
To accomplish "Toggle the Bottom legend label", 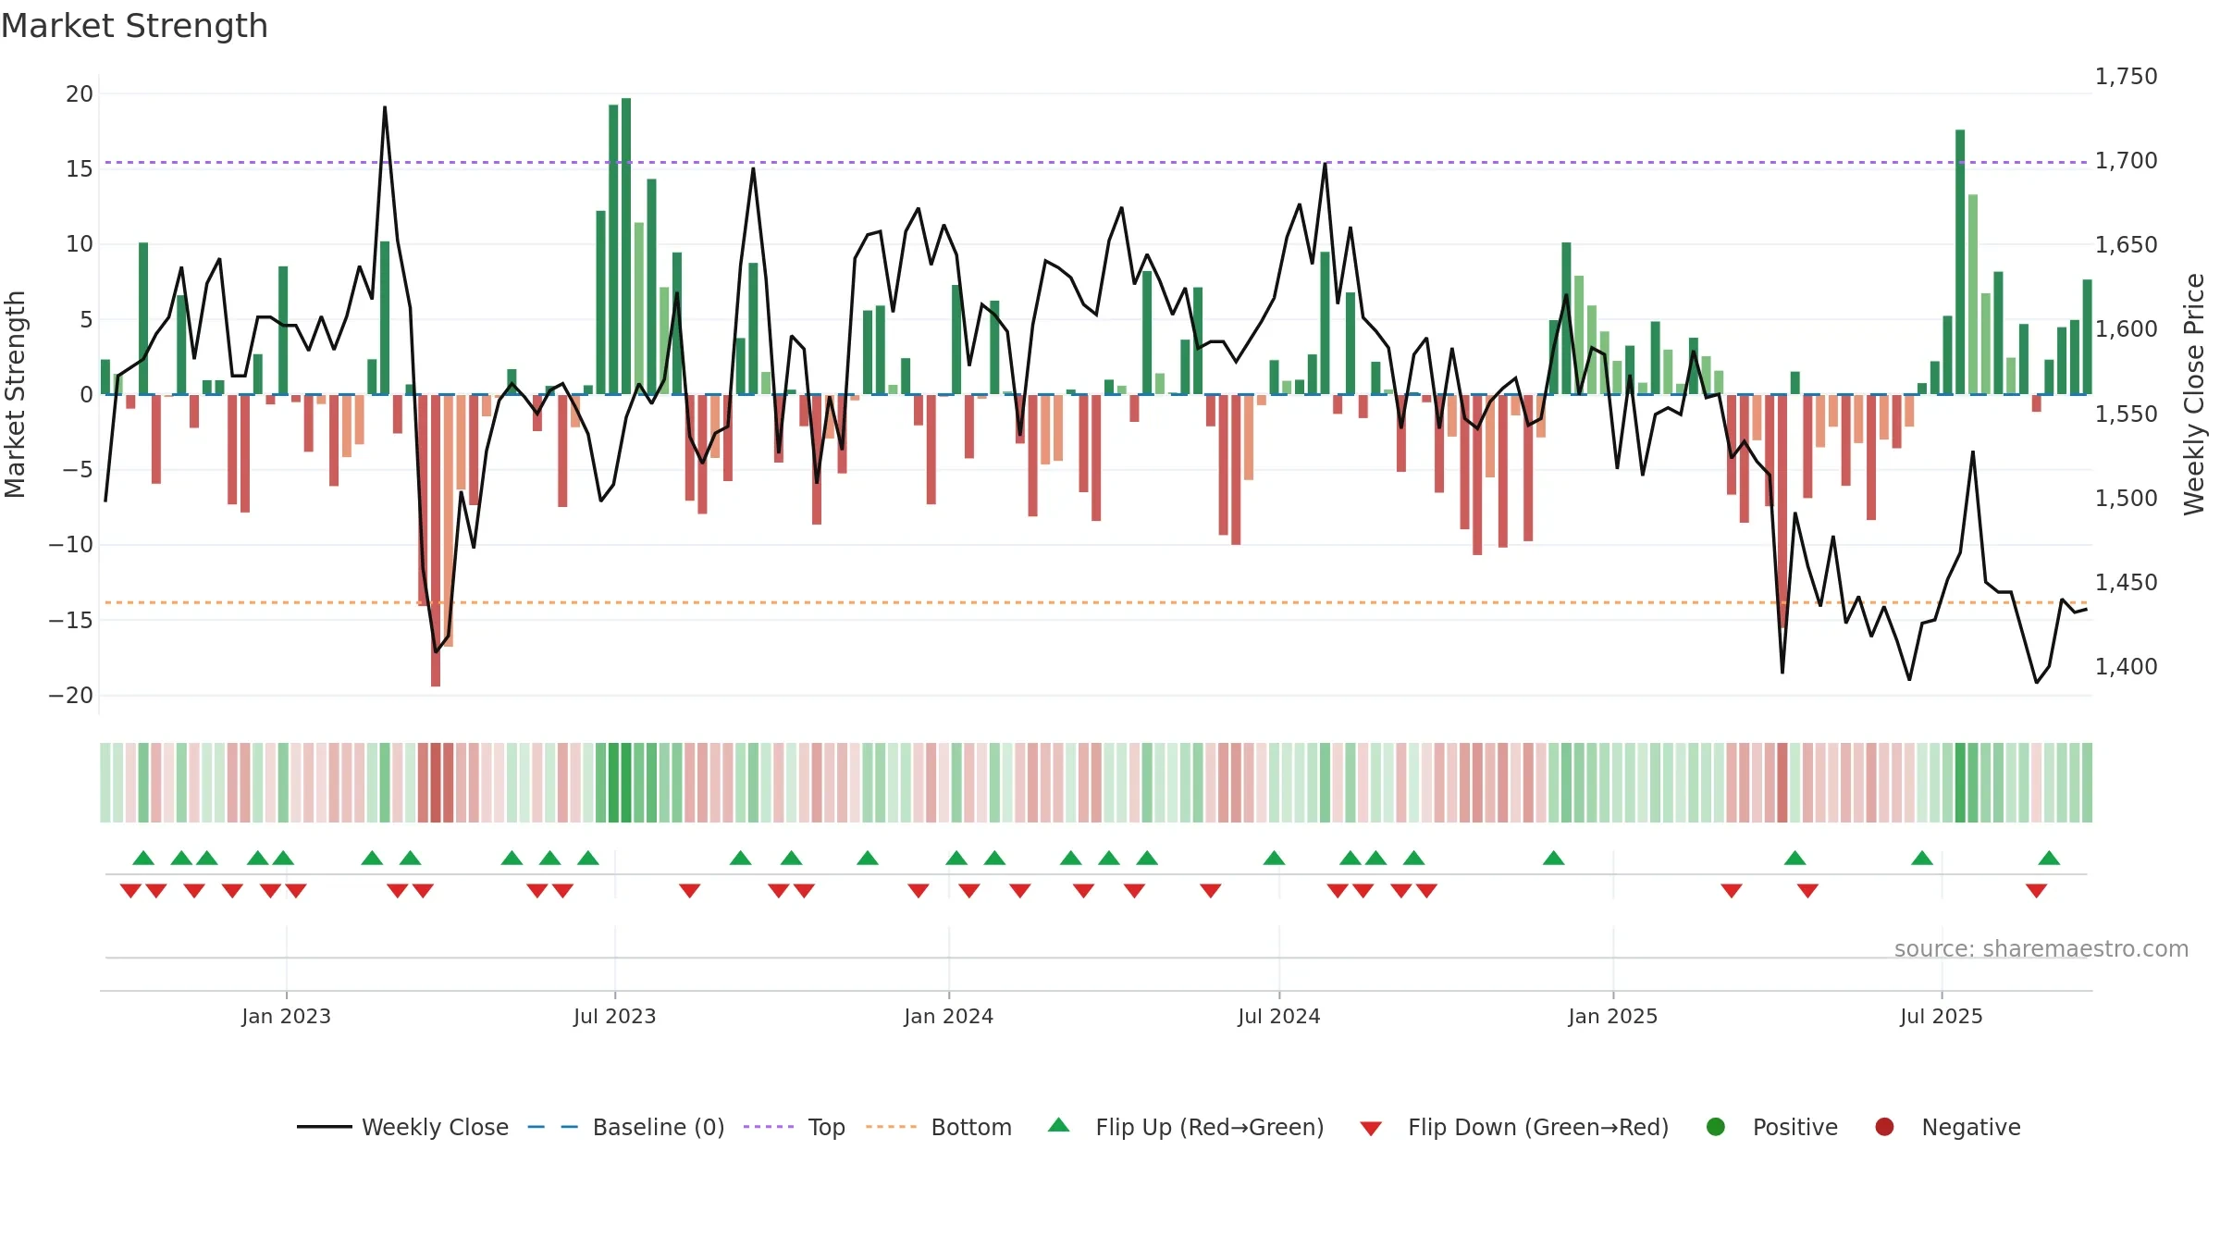I will pyautogui.click(x=971, y=1128).
